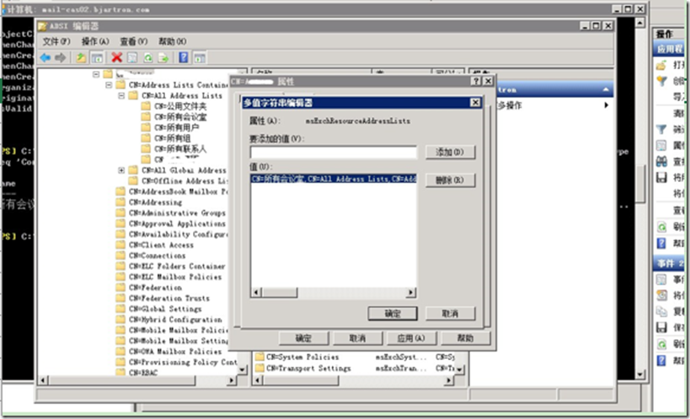This screenshot has height=419, width=690.
Task: Collapse the CN=All Address Lists node
Action: pos(121,95)
